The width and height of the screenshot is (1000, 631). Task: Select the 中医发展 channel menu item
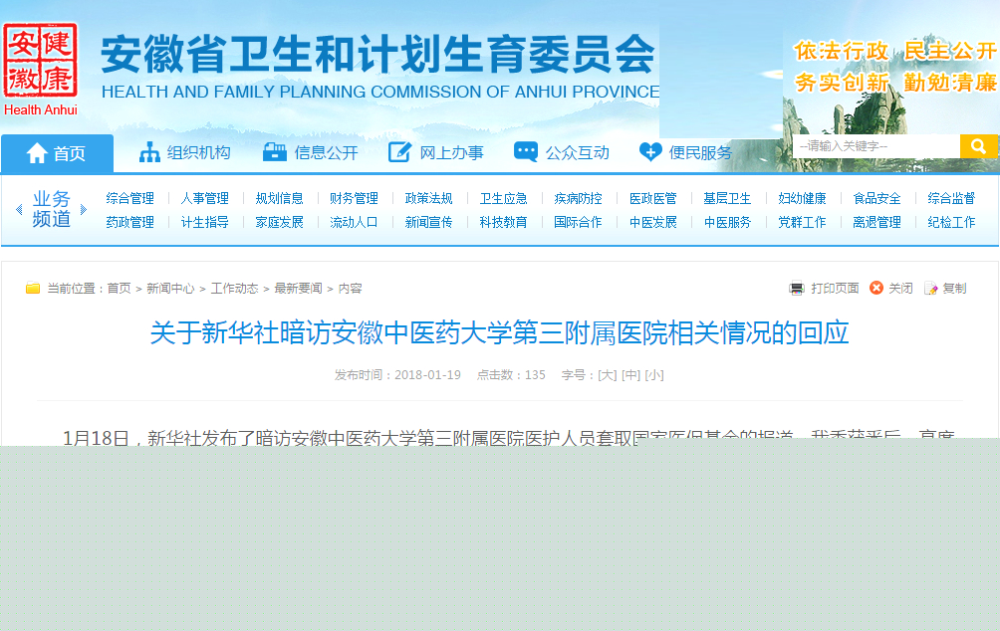point(652,222)
